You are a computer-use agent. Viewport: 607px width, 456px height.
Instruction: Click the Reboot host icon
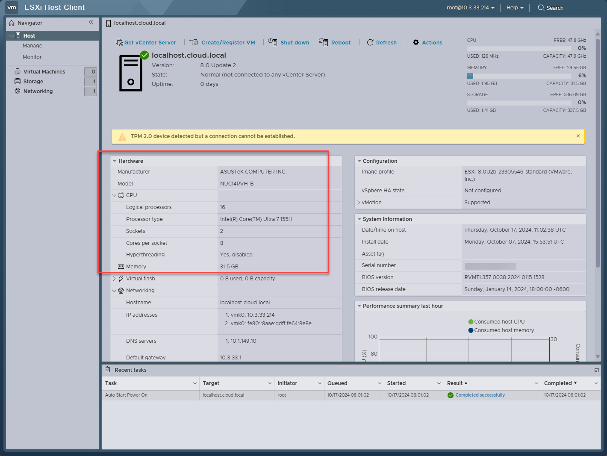pos(323,42)
